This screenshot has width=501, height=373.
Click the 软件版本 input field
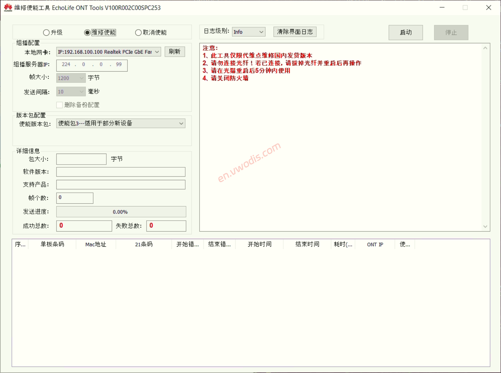coord(121,172)
